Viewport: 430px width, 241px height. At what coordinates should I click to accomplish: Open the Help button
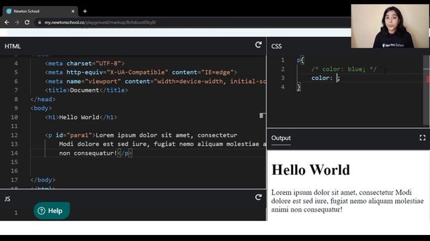[52, 211]
